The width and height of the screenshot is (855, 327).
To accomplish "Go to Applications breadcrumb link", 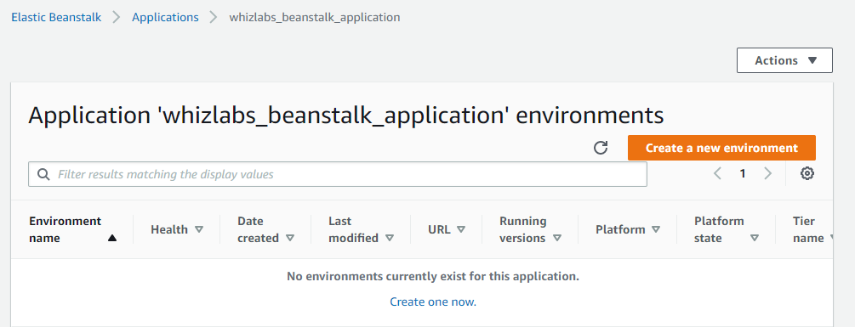I will coord(165,17).
